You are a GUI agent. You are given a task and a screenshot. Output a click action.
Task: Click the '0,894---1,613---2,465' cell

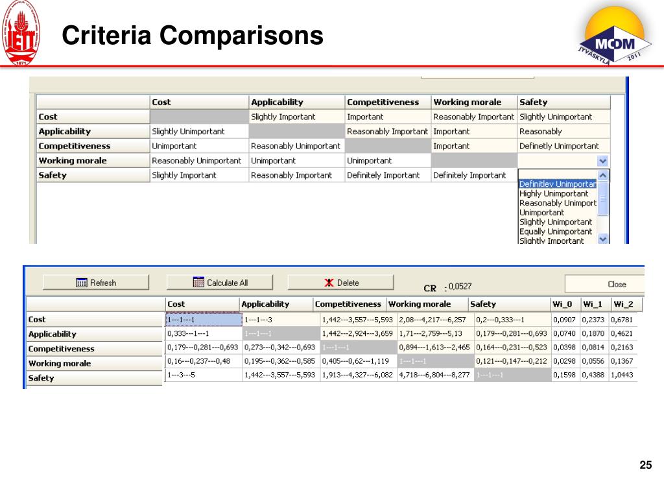click(436, 348)
